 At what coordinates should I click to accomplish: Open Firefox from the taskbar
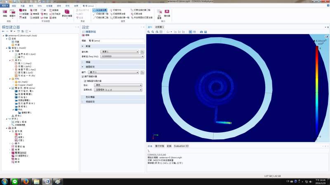[x=26, y=181]
